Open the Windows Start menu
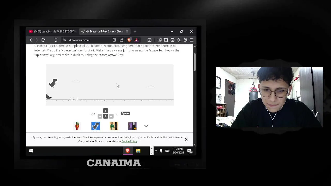Image resolution: width=331 pixels, height=186 pixels. [x=31, y=151]
